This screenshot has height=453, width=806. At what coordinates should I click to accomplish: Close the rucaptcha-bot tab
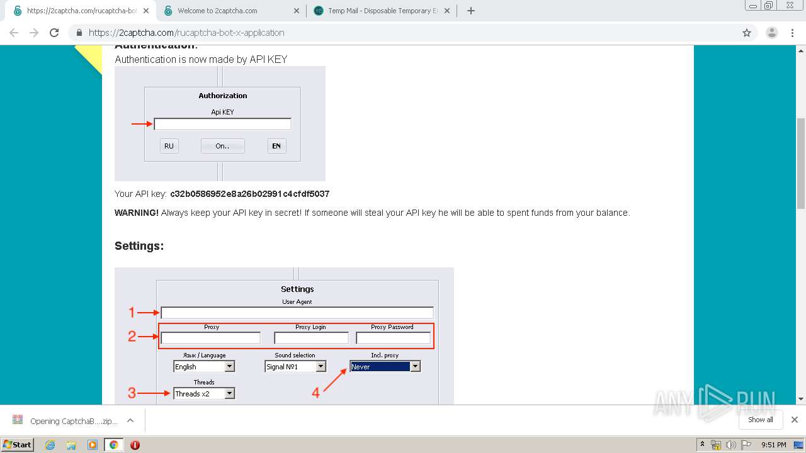(x=146, y=11)
